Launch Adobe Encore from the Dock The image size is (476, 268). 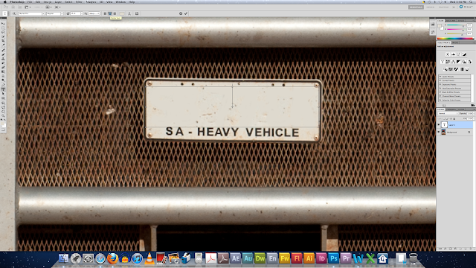pos(272,258)
